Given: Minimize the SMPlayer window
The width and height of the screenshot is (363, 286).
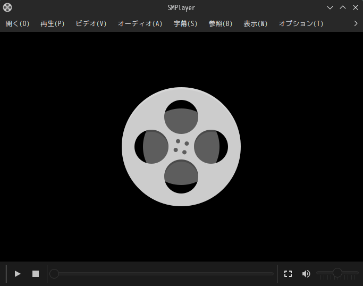Looking at the screenshot, I should [x=330, y=7].
